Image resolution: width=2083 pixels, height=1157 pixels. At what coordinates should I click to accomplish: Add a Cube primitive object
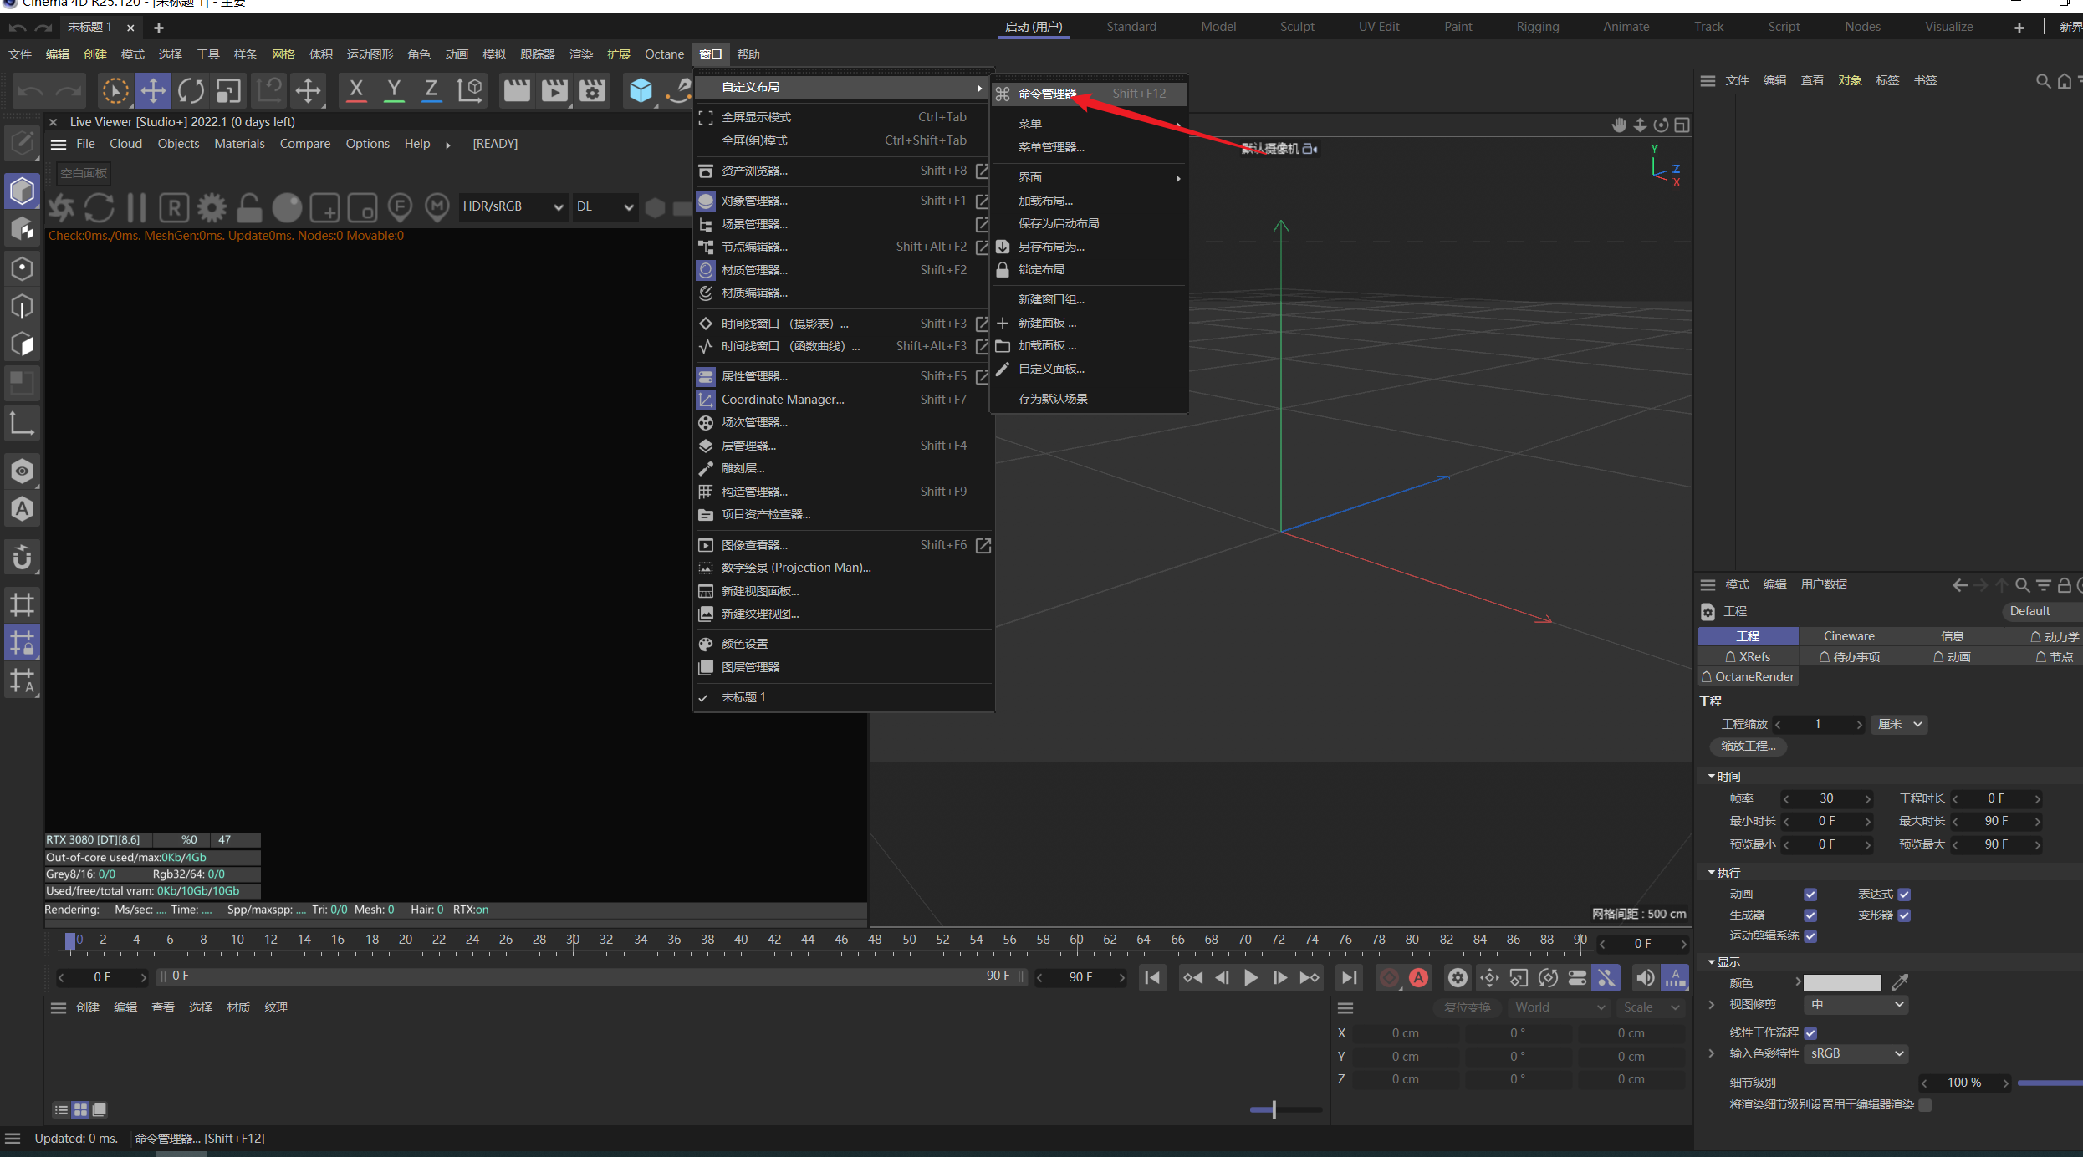641,90
